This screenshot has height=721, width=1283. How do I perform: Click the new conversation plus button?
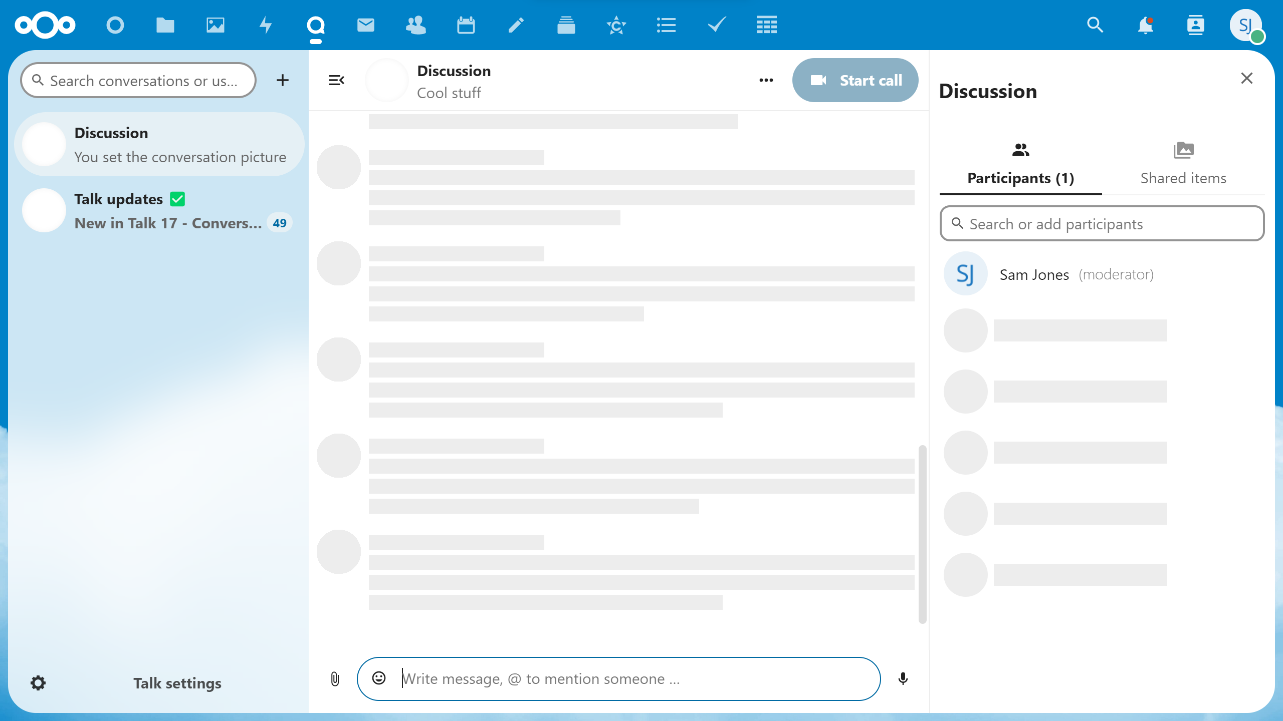(283, 80)
